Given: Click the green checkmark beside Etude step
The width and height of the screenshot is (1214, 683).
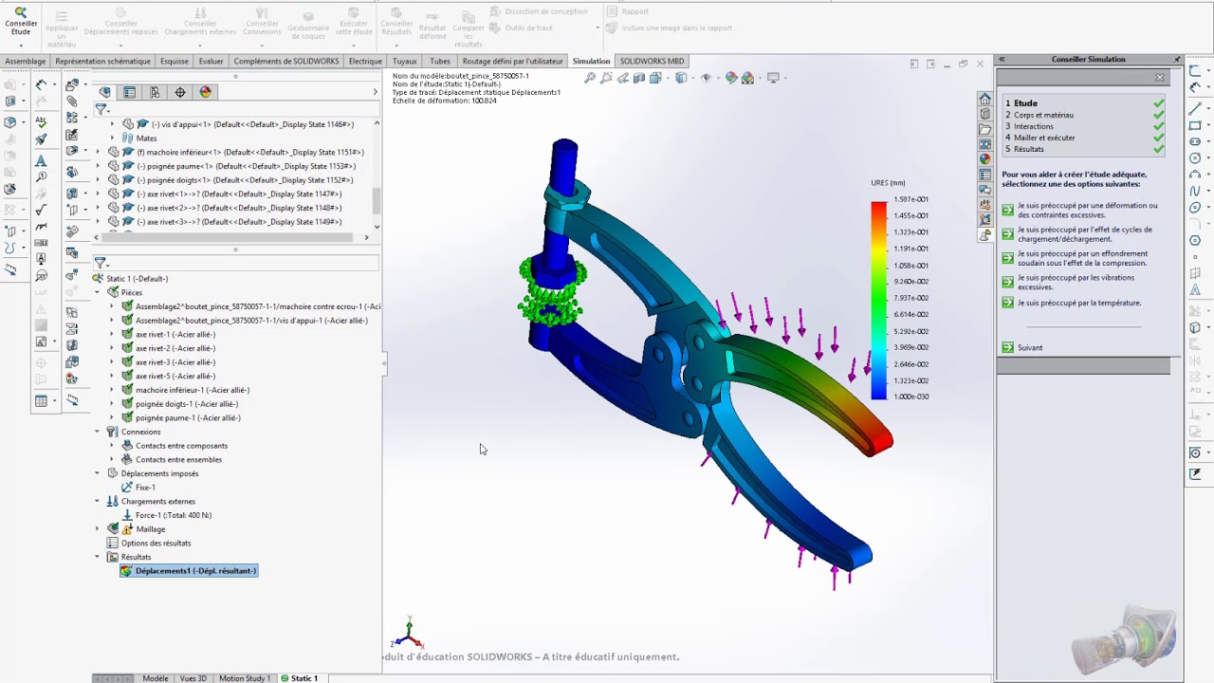Looking at the screenshot, I should pyautogui.click(x=1159, y=103).
